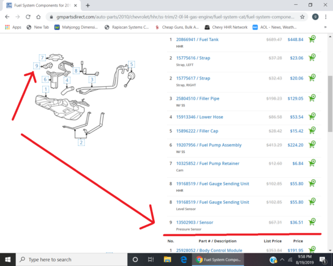This screenshot has width=333, height=266.
Task: Open File Explorer from taskbar
Action: click(x=167, y=259)
